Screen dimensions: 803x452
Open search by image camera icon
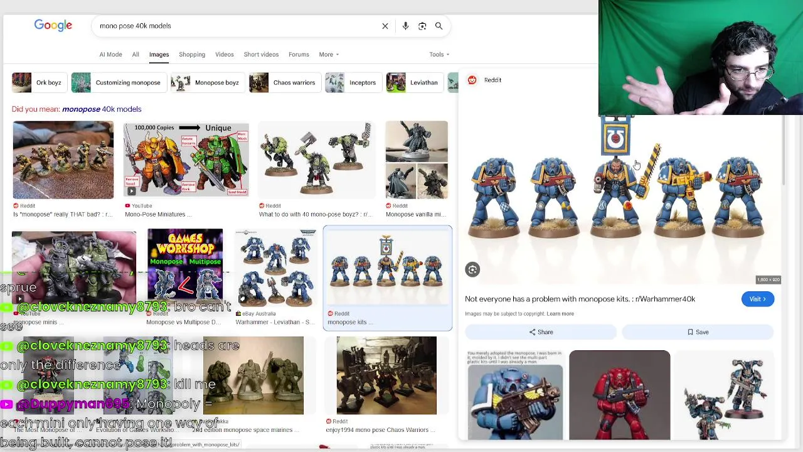click(x=422, y=26)
